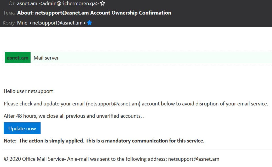Click the sender display name asnet.am
Viewport: 272px width, 167px height.
pos(27,3)
